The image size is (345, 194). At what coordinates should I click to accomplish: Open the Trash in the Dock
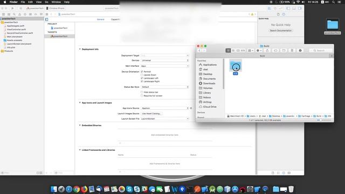pos(291,189)
